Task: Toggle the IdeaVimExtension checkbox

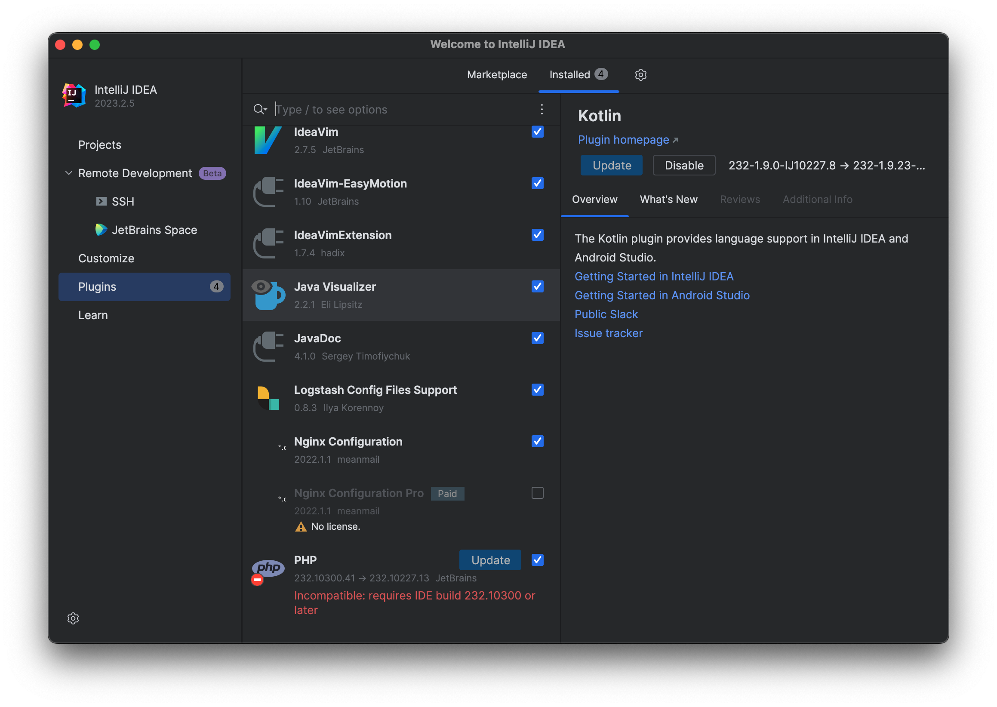Action: point(538,235)
